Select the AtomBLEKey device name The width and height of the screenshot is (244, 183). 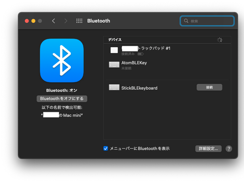134,63
